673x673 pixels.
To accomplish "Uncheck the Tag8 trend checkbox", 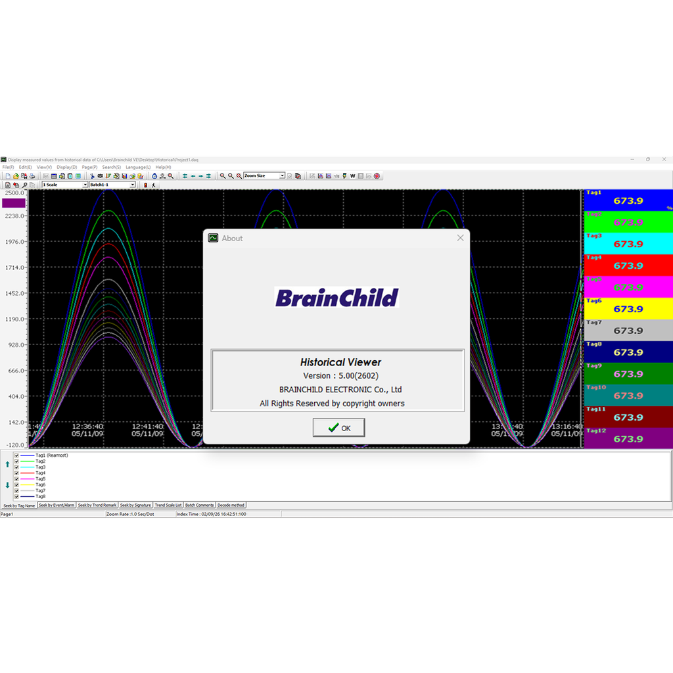I will pos(16,496).
